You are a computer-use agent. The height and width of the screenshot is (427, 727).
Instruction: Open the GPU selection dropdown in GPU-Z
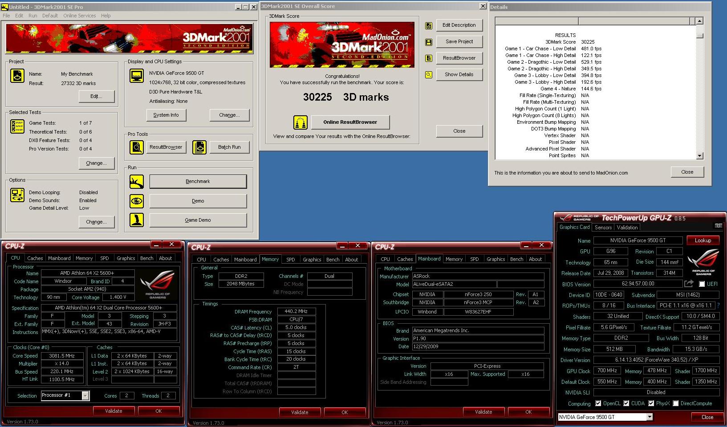(x=650, y=417)
